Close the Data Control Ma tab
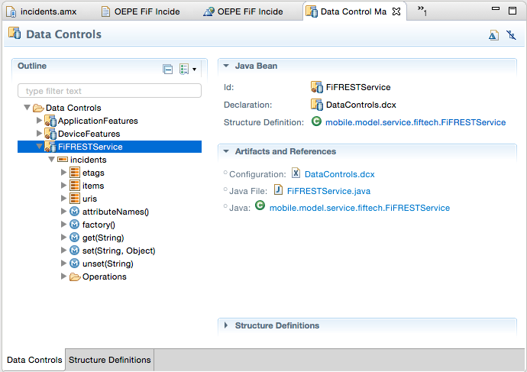The width and height of the screenshot is (527, 372). coord(396,11)
